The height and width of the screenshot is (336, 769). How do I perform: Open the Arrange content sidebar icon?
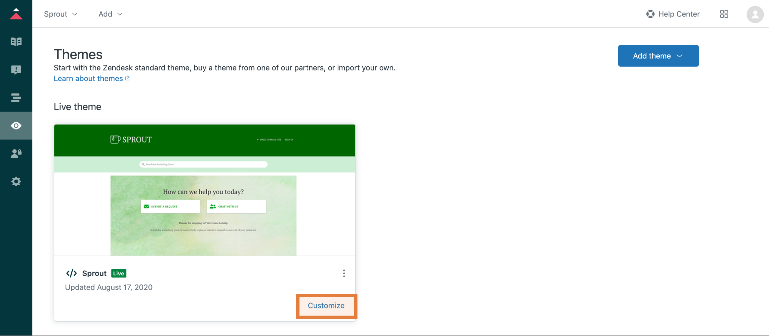16,98
